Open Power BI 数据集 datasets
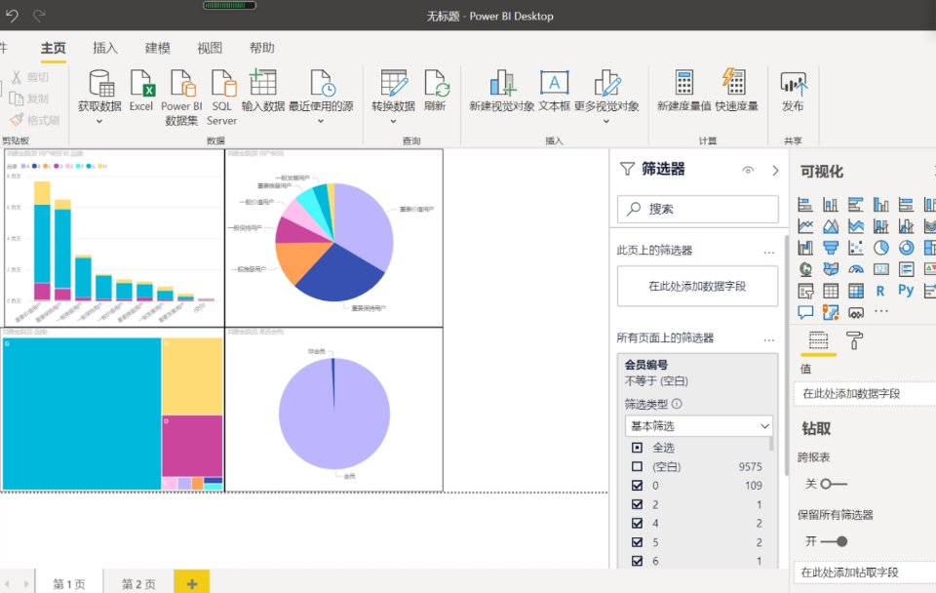The image size is (936, 593). 182,83
